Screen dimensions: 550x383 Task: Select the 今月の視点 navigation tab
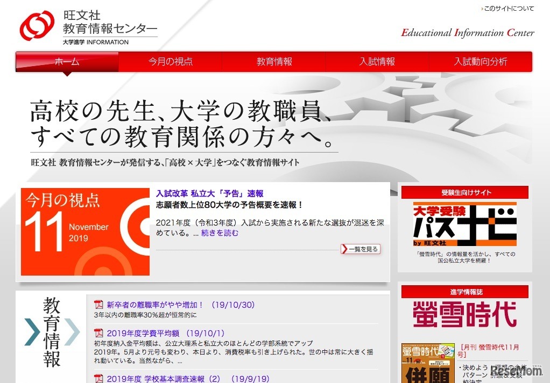click(170, 62)
